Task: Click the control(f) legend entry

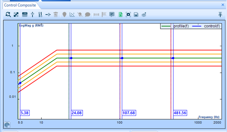Action: 206,26
